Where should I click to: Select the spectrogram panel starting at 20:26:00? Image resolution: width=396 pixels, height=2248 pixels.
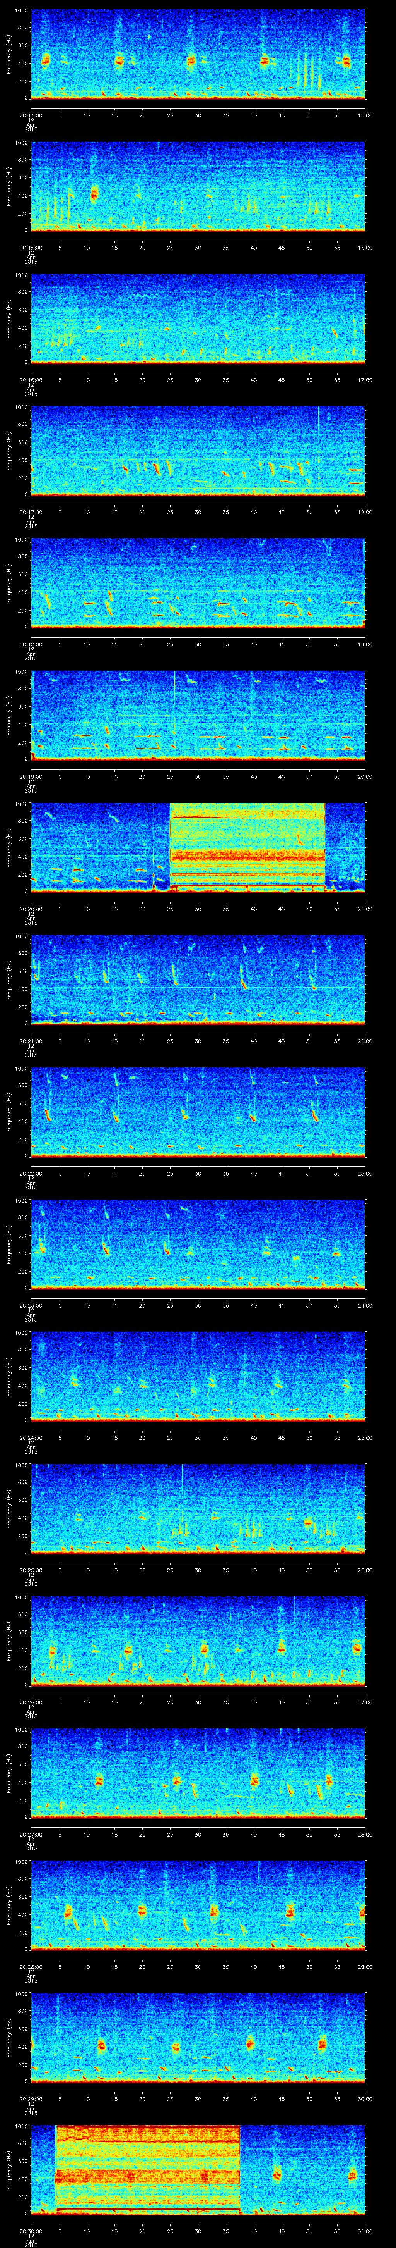(198, 1640)
